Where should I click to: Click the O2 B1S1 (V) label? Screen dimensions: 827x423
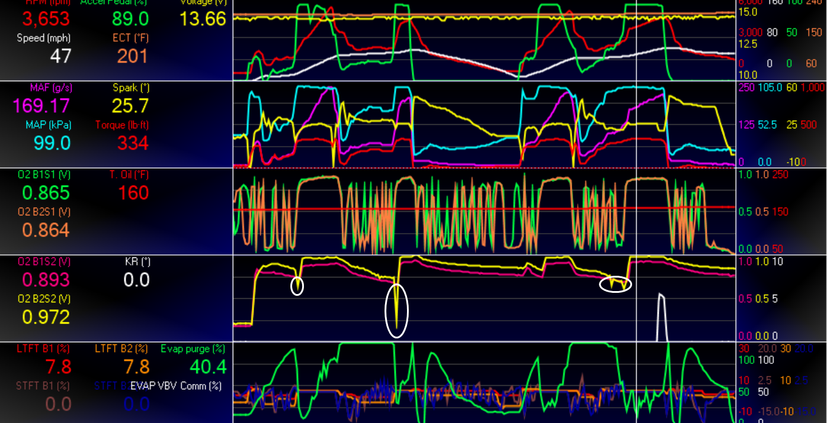pos(44,174)
